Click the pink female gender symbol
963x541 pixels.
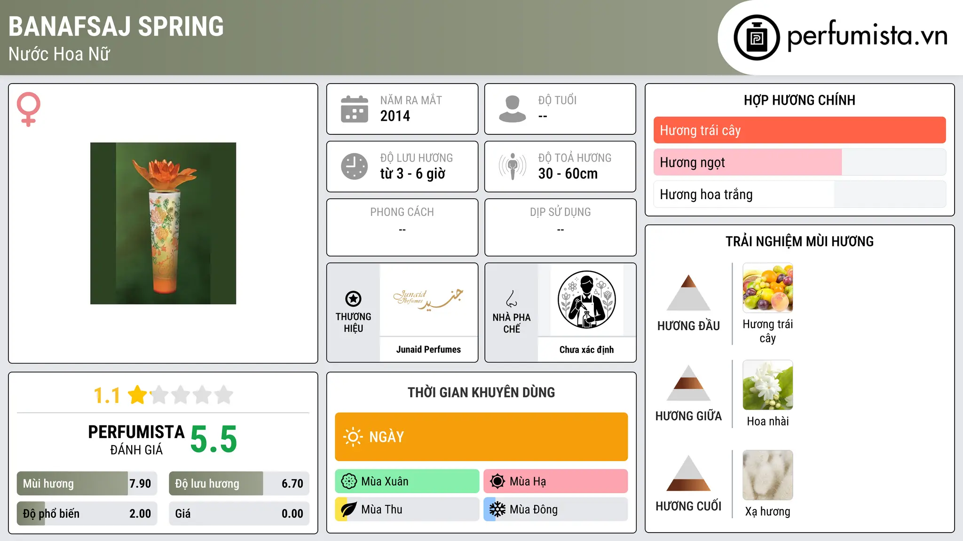pos(29,109)
